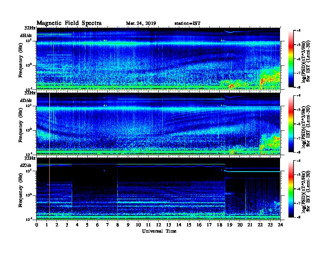Click the "32Hz" label above the dH/dt panel
The width and height of the screenshot is (334, 258).
click(x=30, y=28)
